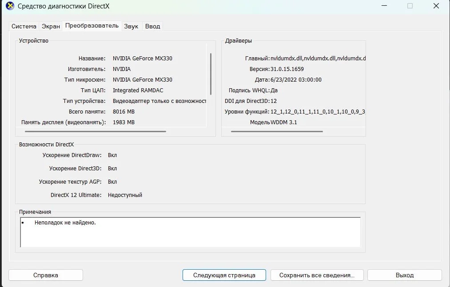Click the DirectX diagnostic icon in title bar
Viewport: 450px width, 287px height.
click(x=10, y=6)
